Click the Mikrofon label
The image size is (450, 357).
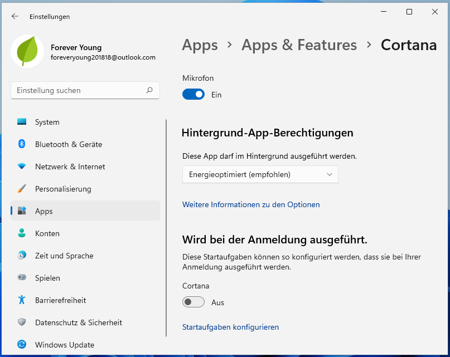pos(198,78)
